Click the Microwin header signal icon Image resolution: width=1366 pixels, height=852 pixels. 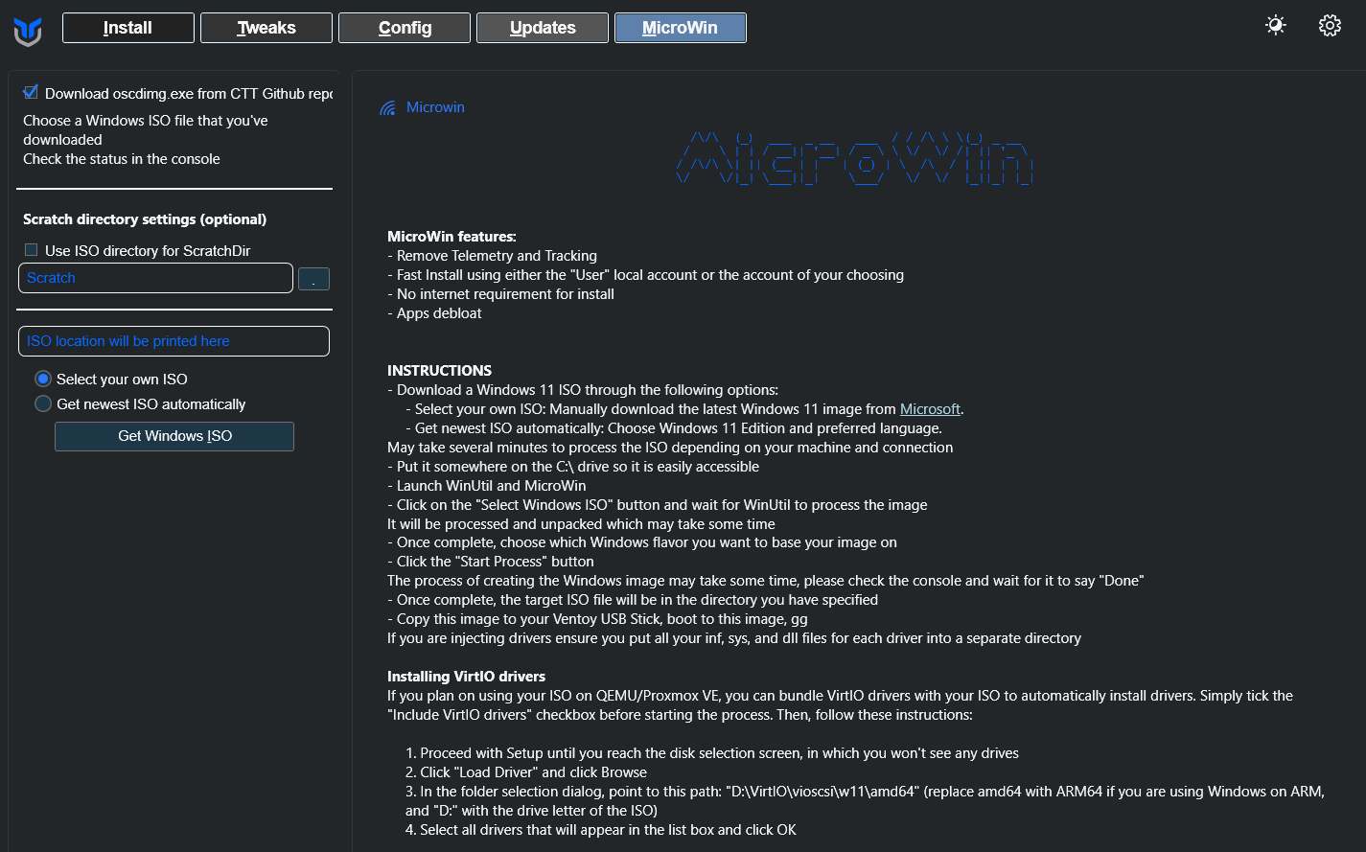387,107
